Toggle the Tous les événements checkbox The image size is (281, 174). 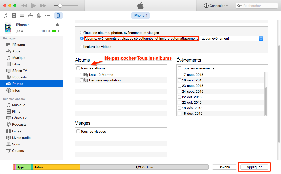180,68
